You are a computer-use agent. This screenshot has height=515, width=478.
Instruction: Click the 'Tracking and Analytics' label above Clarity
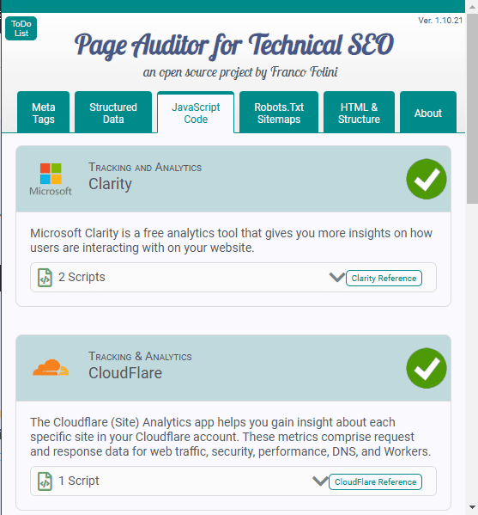click(145, 167)
